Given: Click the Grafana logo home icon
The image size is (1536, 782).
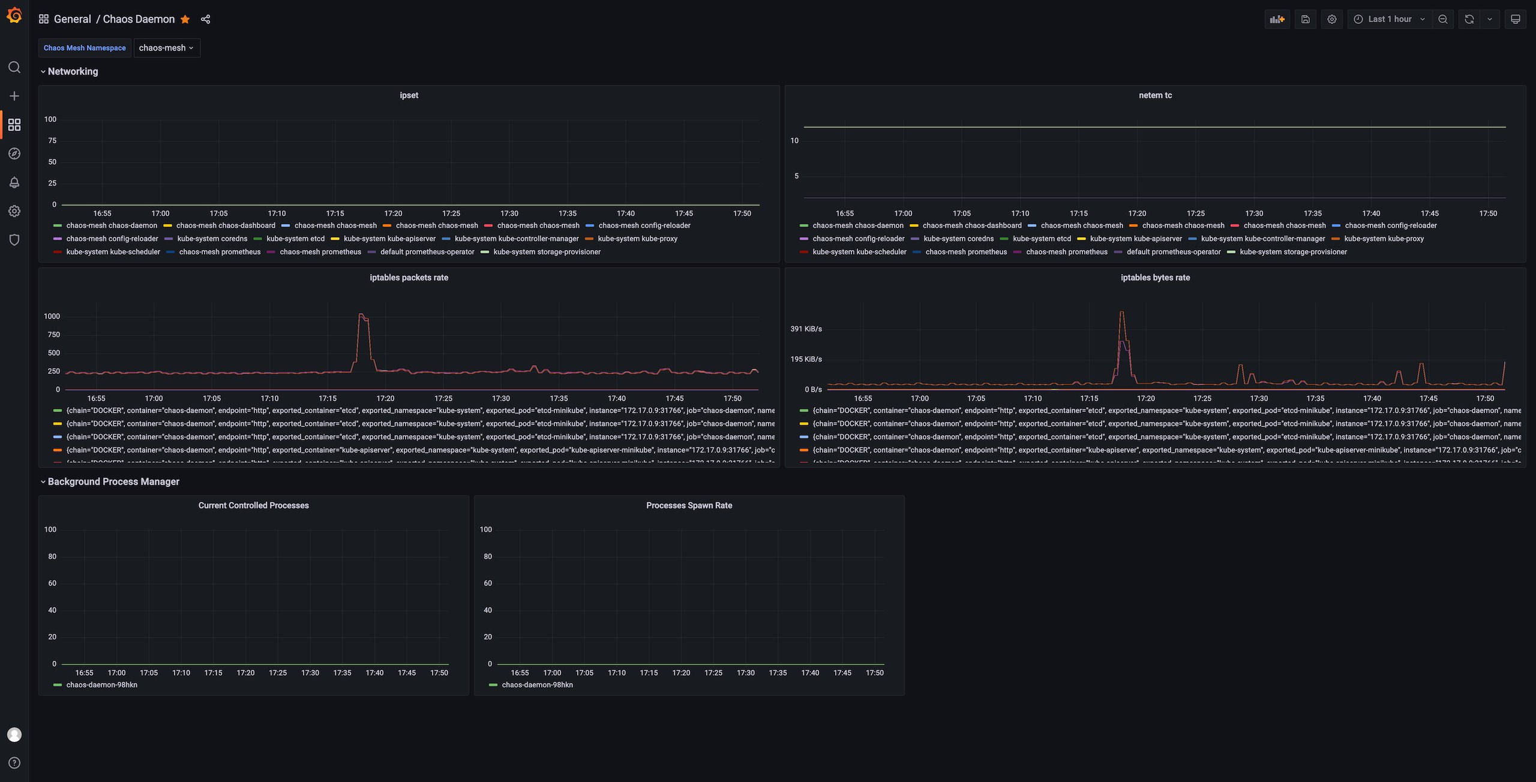Looking at the screenshot, I should (x=14, y=16).
